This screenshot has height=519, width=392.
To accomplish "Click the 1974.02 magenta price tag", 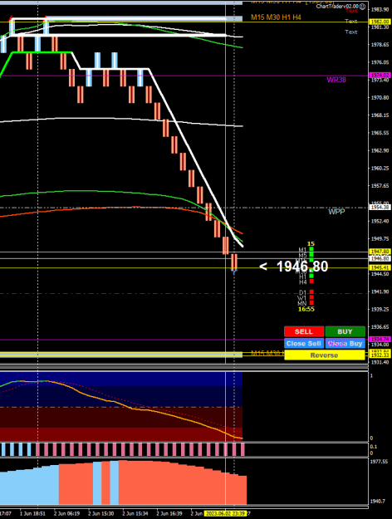I will pyautogui.click(x=380, y=76).
